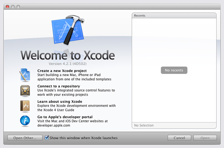The height and width of the screenshot is (148, 224).
Task: Click the dimmed Open button
Action: coord(205,138)
